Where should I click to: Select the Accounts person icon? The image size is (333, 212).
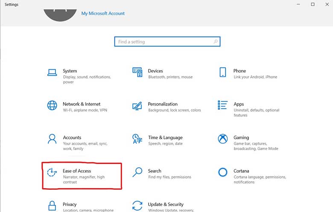coord(52,139)
